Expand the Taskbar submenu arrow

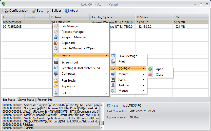tap(143, 85)
